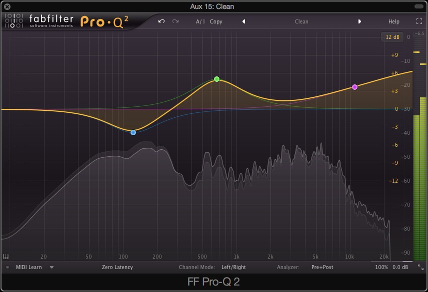Toggle the MIDI Learn indicator dot
This screenshot has height=292, width=428.
7,267
